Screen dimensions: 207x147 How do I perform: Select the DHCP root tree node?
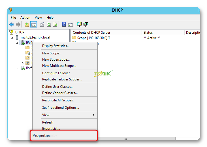[20, 32]
